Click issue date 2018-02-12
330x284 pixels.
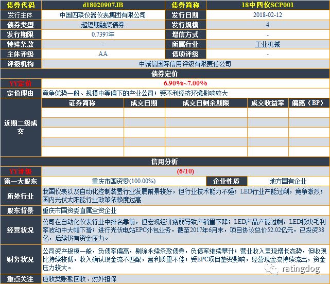point(268,15)
